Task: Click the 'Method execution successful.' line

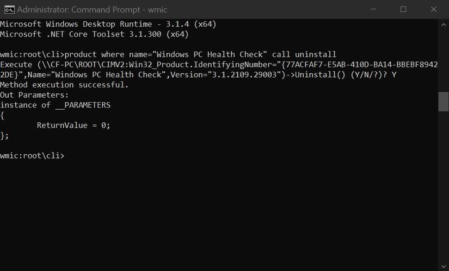Action: [64, 85]
